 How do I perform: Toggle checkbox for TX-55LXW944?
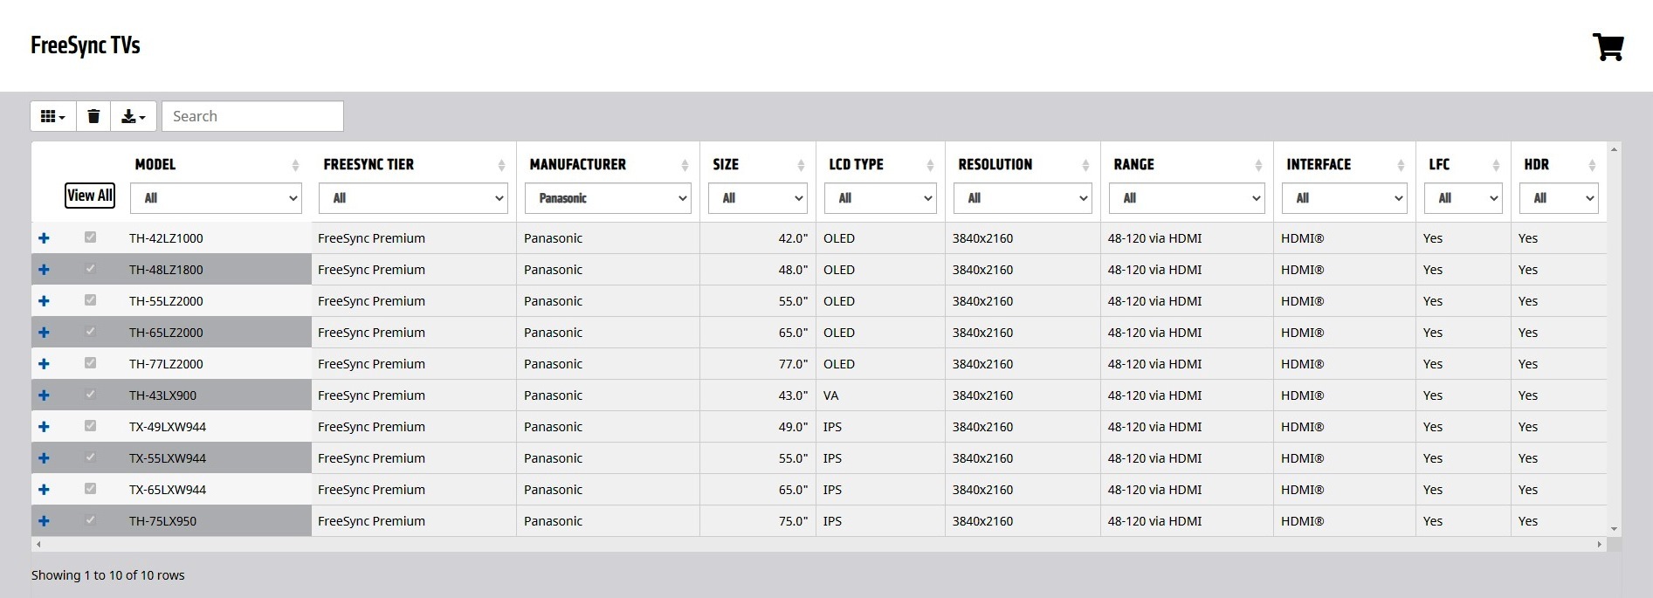pyautogui.click(x=90, y=457)
